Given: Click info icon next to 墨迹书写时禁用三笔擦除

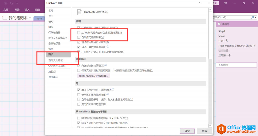Looking at the screenshot, I should click(x=113, y=90).
